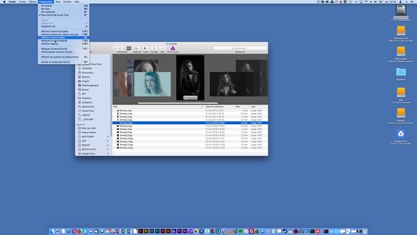Open the Action gear dropdown
This screenshot has width=417, height=235.
click(x=146, y=48)
